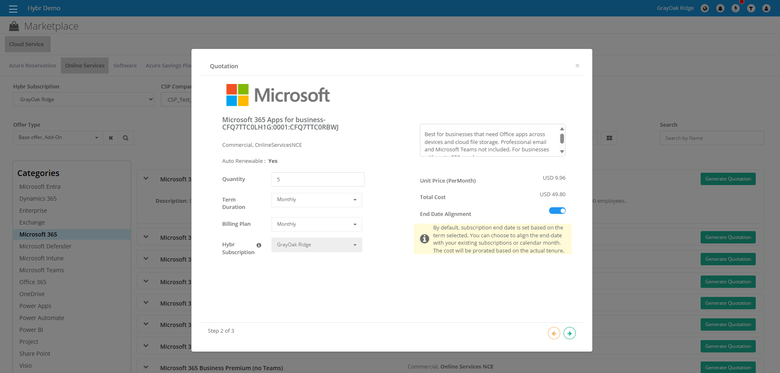This screenshot has width=780, height=373.
Task: Click the Offer Type search magnifier button
Action: (x=126, y=138)
